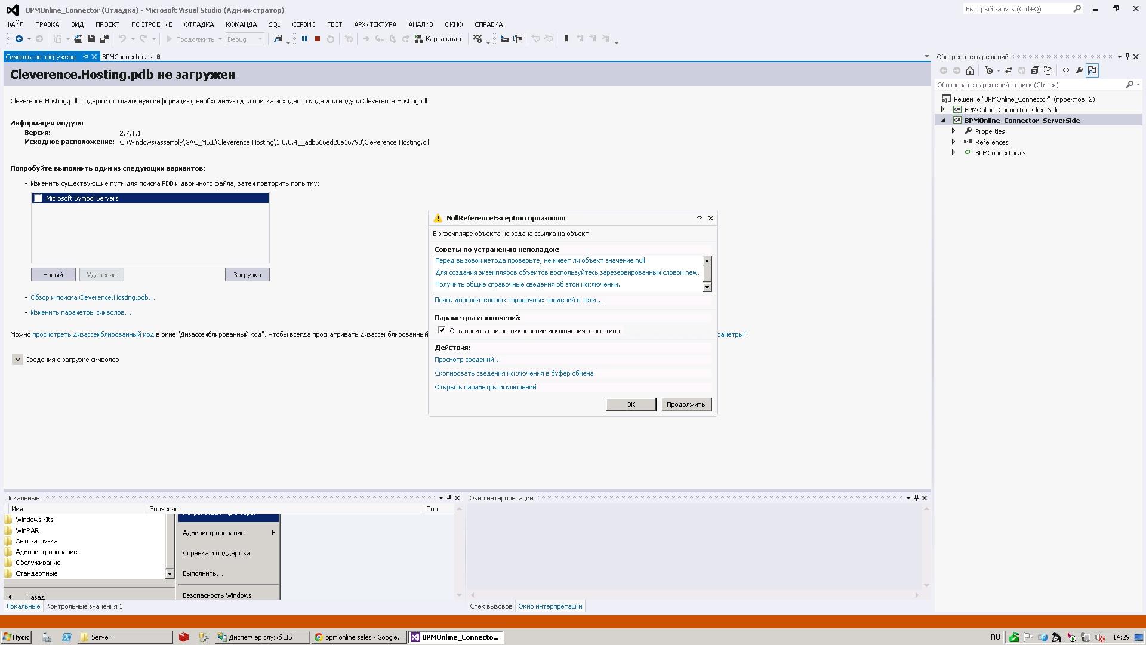Click the bookmark toggle icon in the toolbar
1146x645 pixels.
click(566, 39)
